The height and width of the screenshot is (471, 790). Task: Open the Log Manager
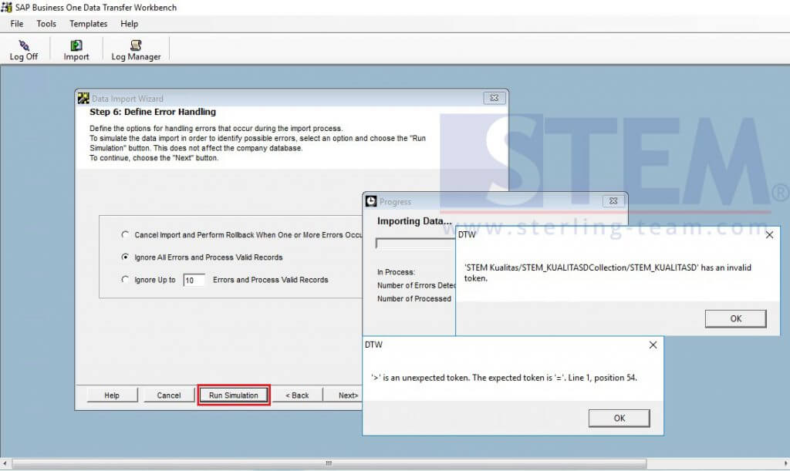pos(136,48)
